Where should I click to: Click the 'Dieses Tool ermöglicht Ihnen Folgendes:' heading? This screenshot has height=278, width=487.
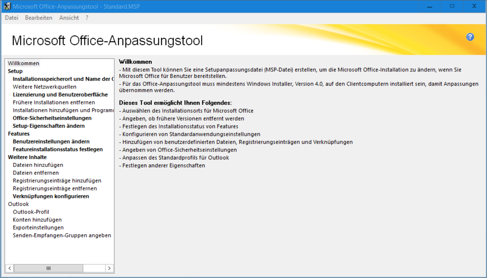(175, 103)
